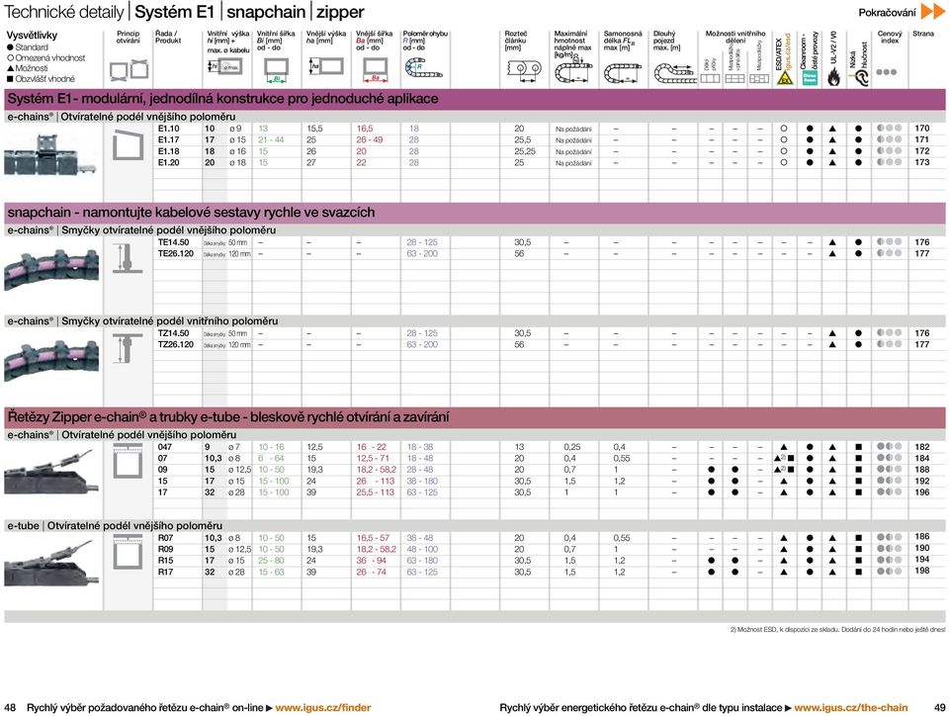949x716 pixels.
Task: Click product name "TE26.120"
Action: pos(176,253)
